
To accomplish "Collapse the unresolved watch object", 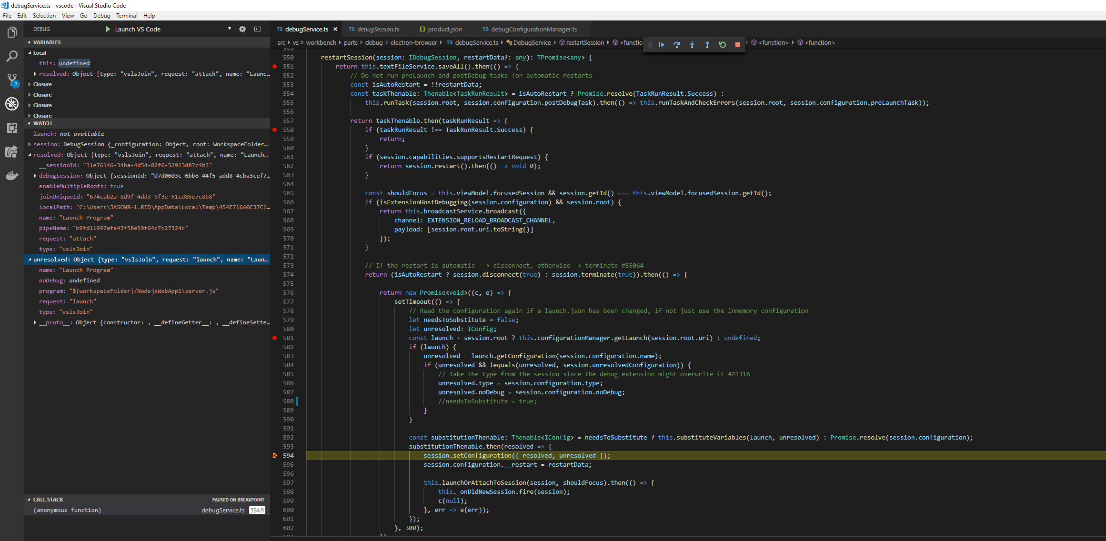I will point(30,260).
